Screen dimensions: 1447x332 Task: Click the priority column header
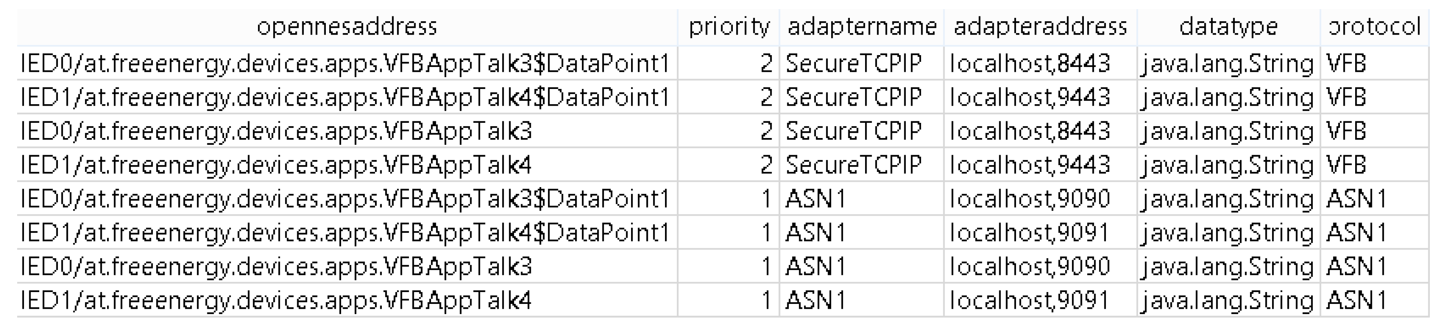pos(729,27)
